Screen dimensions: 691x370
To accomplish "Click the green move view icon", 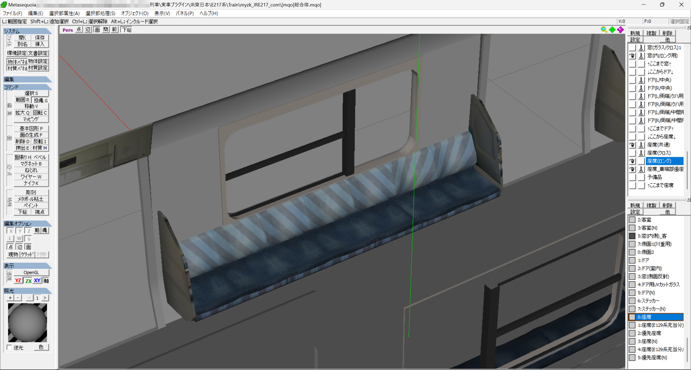I will (612, 30).
